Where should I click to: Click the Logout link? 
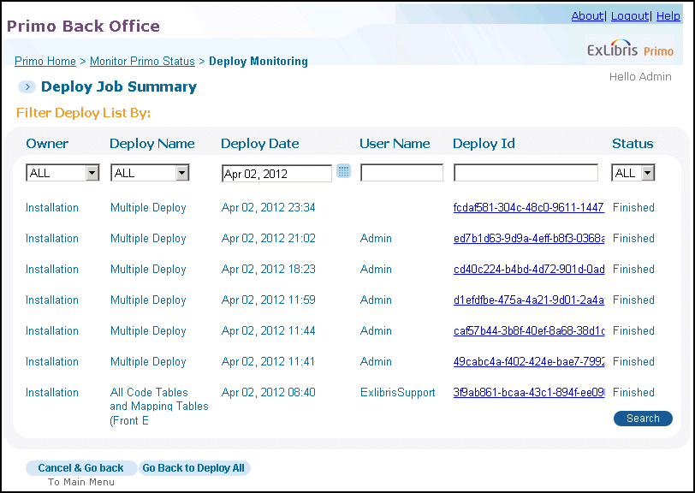pyautogui.click(x=630, y=16)
